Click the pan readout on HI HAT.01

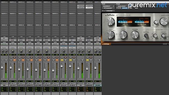55,55
